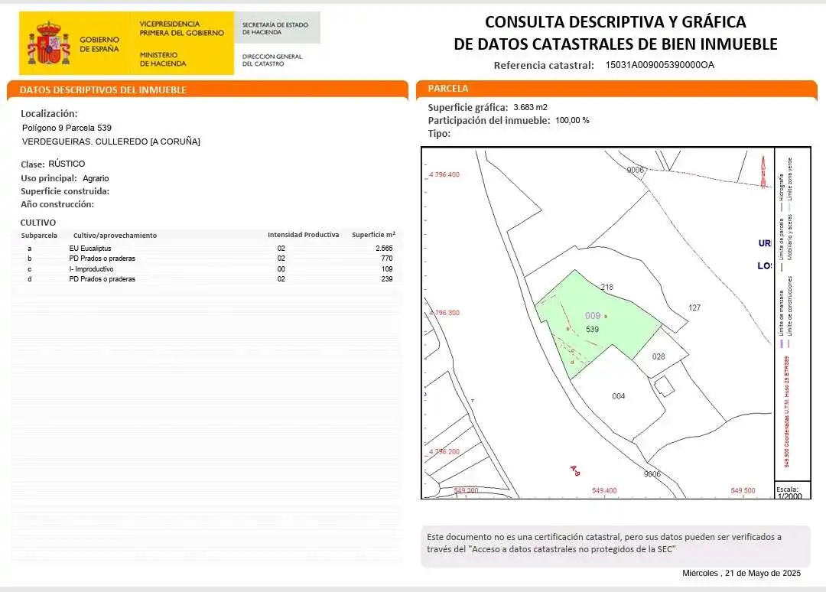826x592 pixels.
Task: Click the graphic surface value '3.683 m2'
Action: click(x=531, y=107)
